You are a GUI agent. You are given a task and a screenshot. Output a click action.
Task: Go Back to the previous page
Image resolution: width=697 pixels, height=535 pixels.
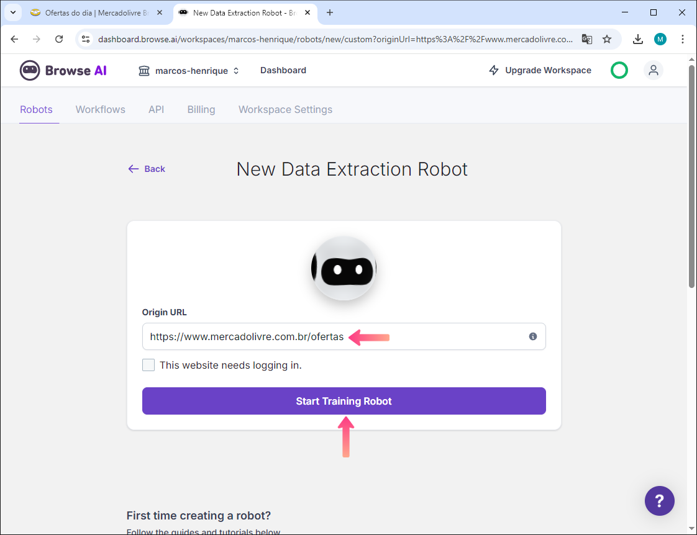coord(147,169)
